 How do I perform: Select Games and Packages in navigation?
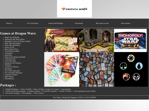click(56, 23)
